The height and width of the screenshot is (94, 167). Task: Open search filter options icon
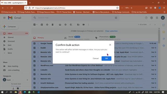point(116,18)
